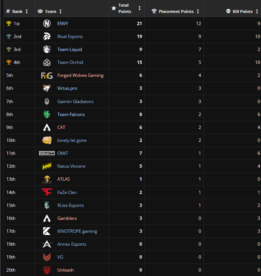Open the VG team link

click(x=60, y=257)
